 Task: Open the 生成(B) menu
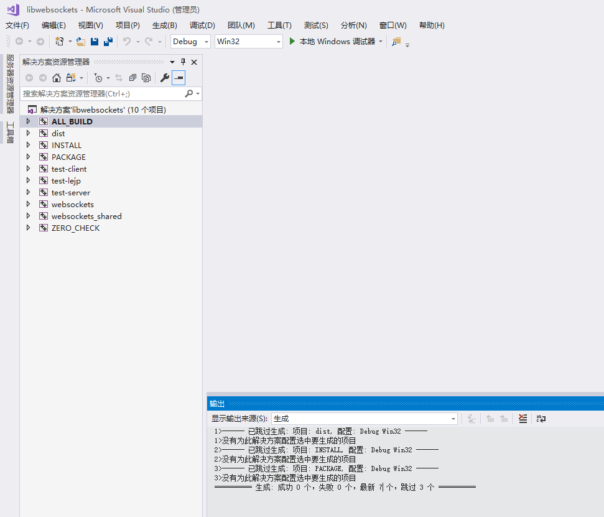point(164,26)
